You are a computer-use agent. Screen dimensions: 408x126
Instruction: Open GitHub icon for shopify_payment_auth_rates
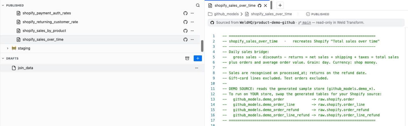point(185,13)
